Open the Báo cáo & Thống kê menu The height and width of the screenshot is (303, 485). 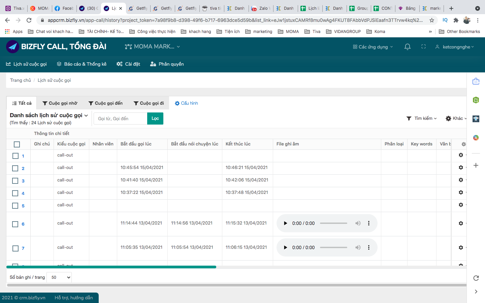click(82, 64)
